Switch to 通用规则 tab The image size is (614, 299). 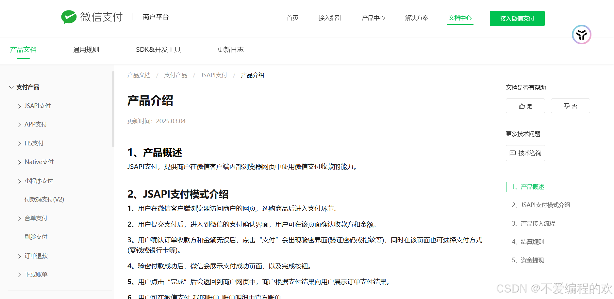point(86,50)
